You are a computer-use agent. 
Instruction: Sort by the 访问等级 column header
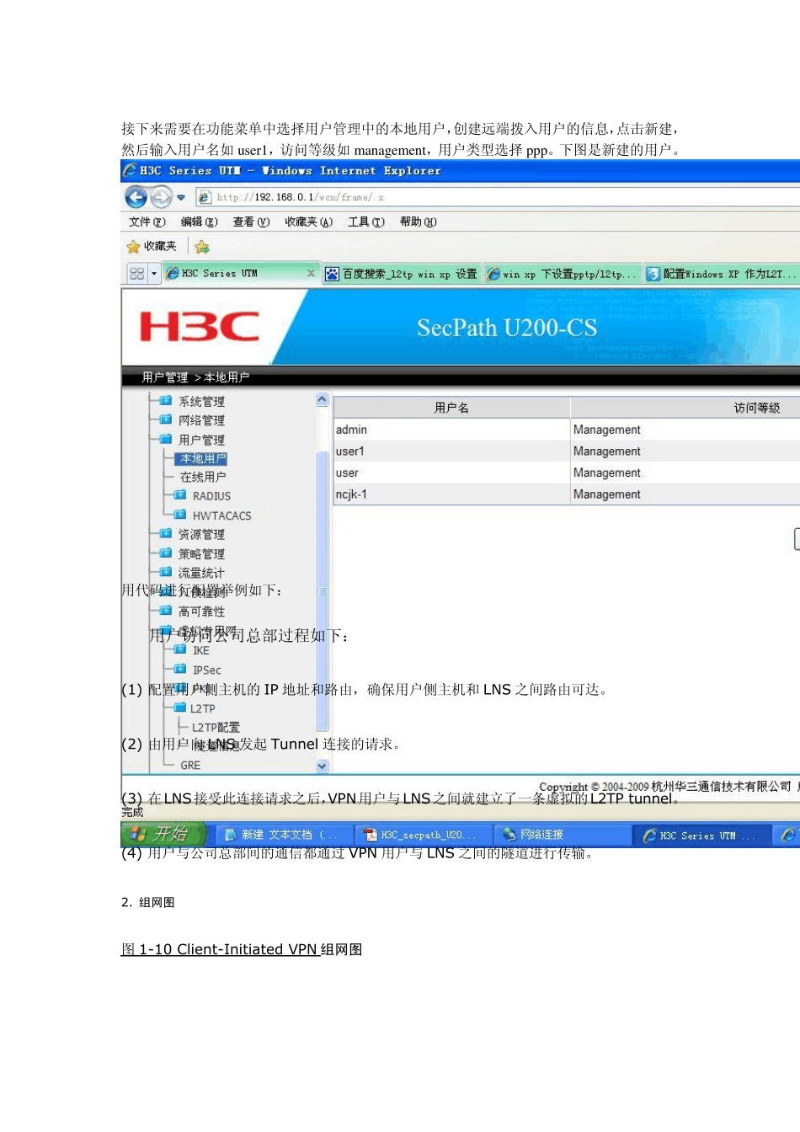[685, 408]
